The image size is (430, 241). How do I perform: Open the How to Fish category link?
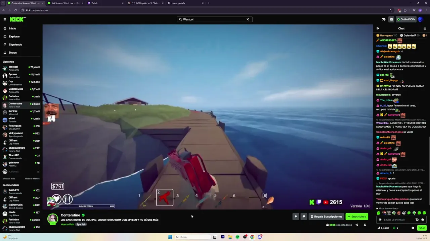point(67,225)
